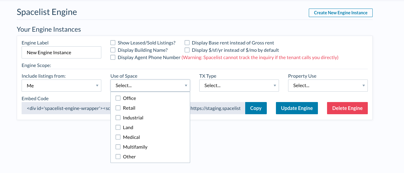
Task: Select the Industrial checkbox
Action: click(x=118, y=118)
